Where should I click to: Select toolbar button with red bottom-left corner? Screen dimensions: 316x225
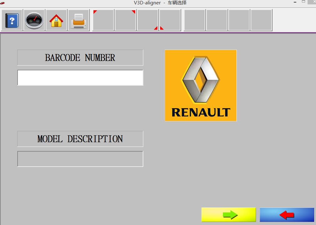pos(170,20)
